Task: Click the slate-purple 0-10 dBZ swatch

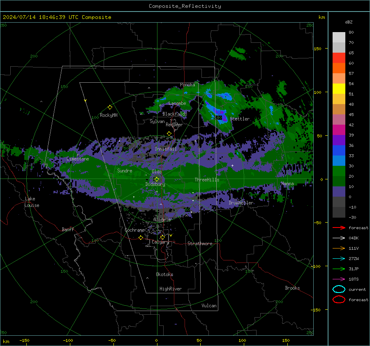Action: (339, 192)
